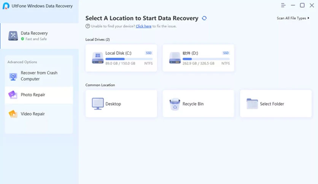Follow the 'Click here' link
Image resolution: width=318 pixels, height=184 pixels.
tap(143, 26)
